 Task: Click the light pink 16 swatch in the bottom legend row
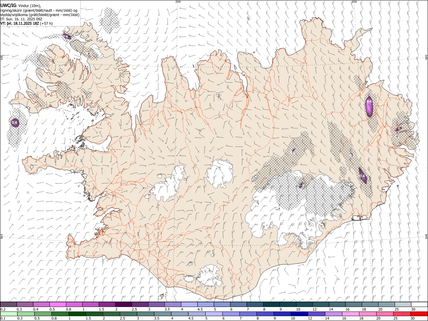(351, 314)
